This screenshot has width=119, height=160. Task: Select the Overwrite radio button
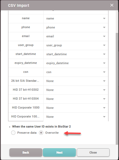[x=41, y=133]
